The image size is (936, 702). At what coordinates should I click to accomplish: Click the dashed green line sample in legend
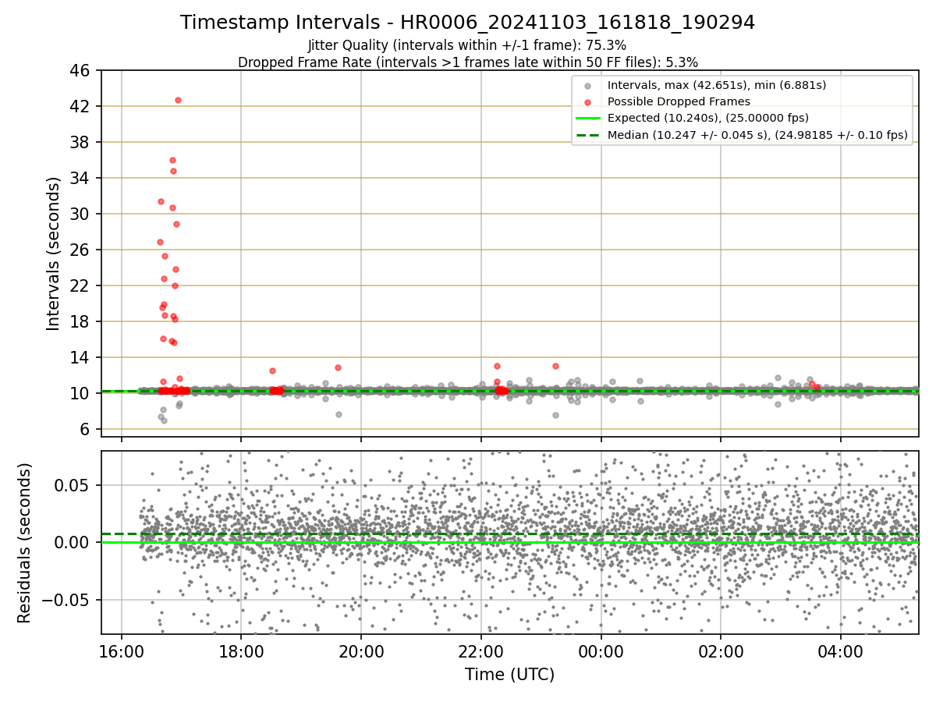pyautogui.click(x=587, y=135)
